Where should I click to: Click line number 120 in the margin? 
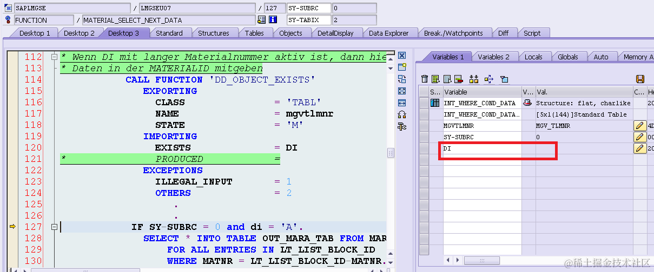click(x=33, y=147)
